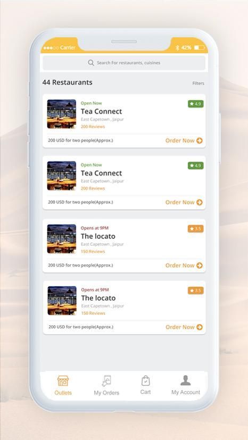Focus the Search for restaurants, cuisines field

(124, 63)
